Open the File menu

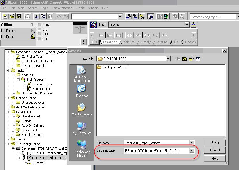tap(4, 8)
